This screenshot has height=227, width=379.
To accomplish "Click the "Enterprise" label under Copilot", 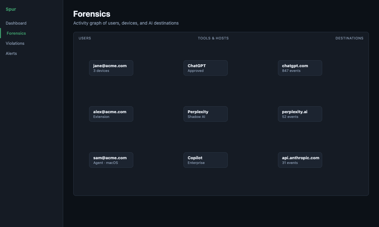I will 196,163.
